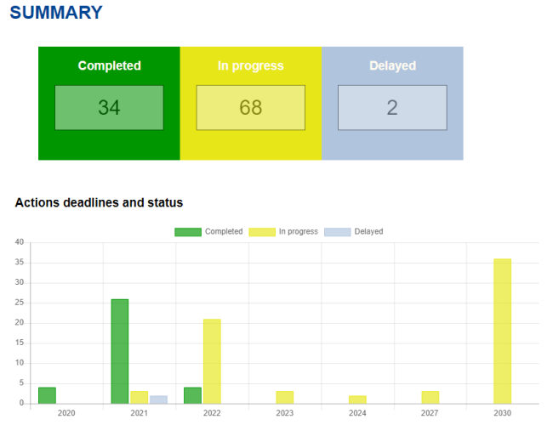Click the Completed legend label text

[x=224, y=231]
